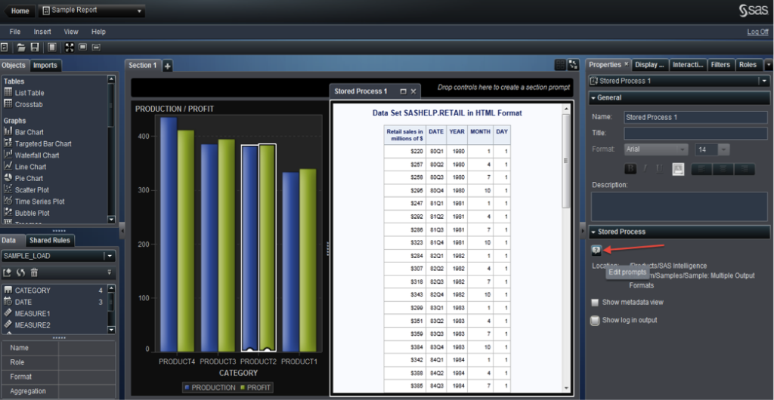
Task: Click the background color icon in Format row
Action: pyautogui.click(x=678, y=169)
